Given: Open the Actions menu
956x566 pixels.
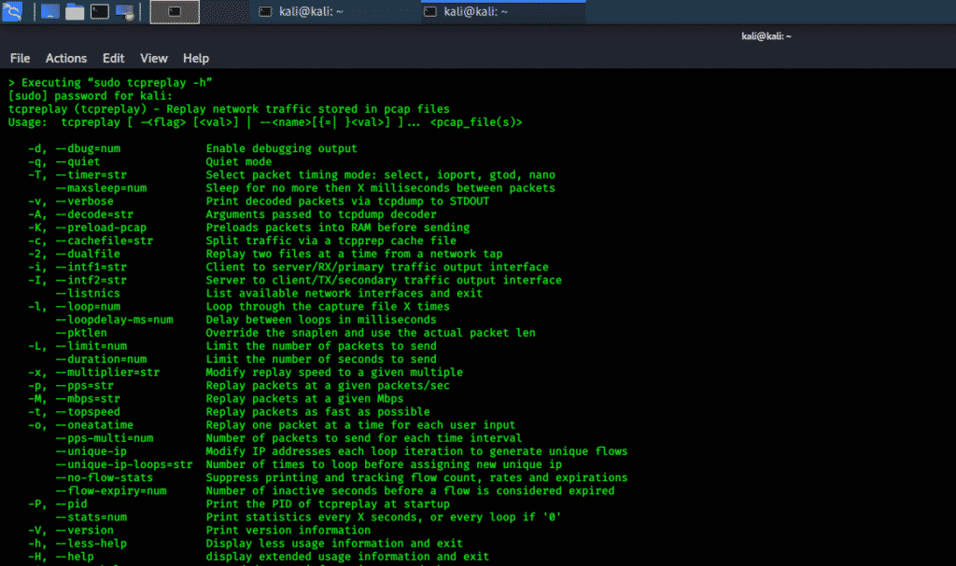Looking at the screenshot, I should (66, 58).
